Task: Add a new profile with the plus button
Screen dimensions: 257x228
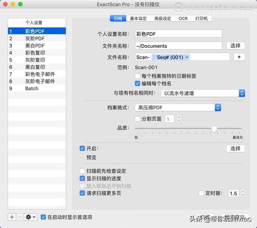Action: coord(12,217)
